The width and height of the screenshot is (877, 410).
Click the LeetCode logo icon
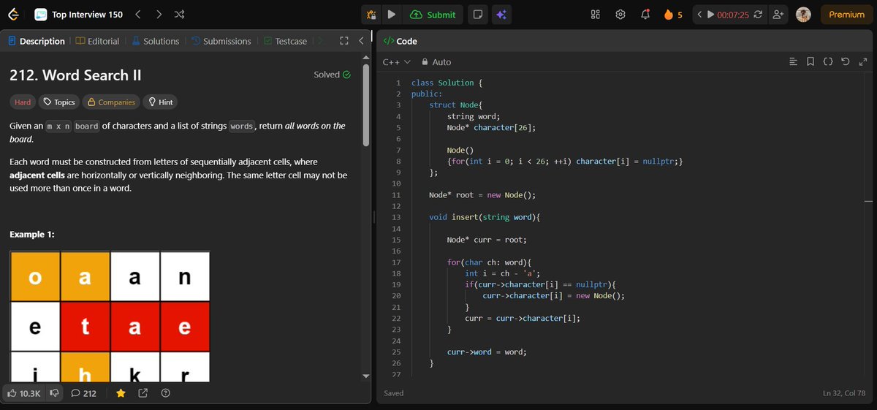pyautogui.click(x=14, y=15)
